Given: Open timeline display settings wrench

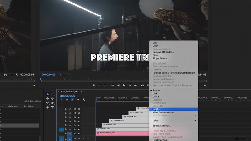Looking at the screenshot, I should 84,100.
